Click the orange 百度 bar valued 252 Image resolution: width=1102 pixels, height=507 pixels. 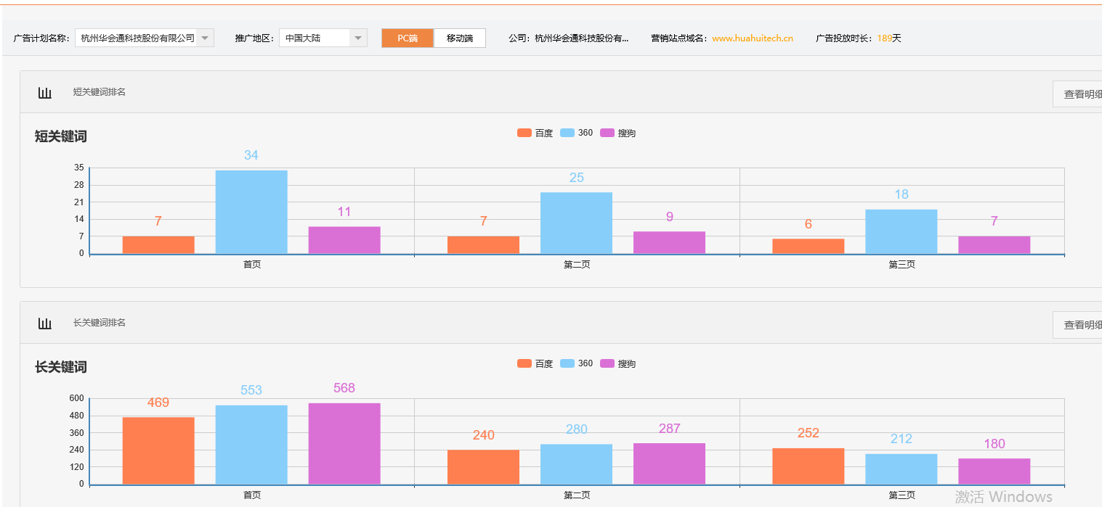click(x=808, y=466)
